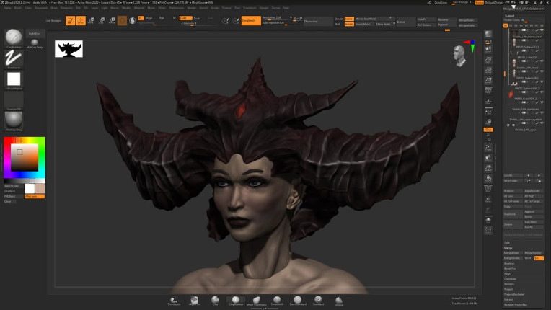Screen dimensions: 551x310
Task: Click the Zoom3D icon on right shelf
Action: [488, 168]
